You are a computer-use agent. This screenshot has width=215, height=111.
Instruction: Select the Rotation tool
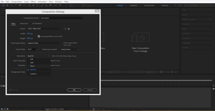click(x=16, y=5)
